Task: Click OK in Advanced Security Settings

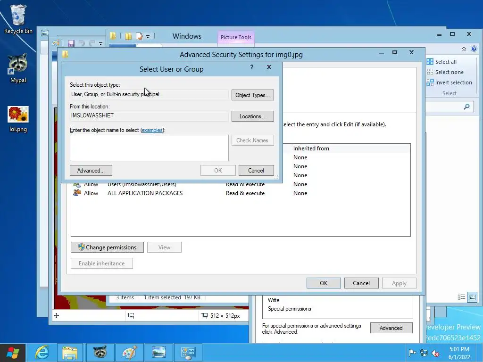Action: tap(324, 283)
